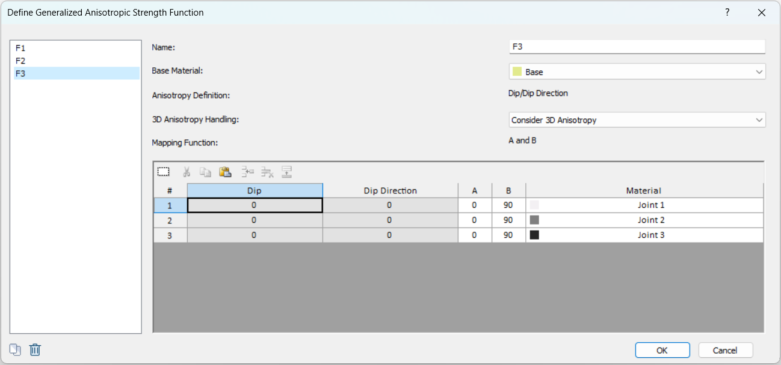Image resolution: width=781 pixels, height=365 pixels.
Task: Click the B value 90 in row 1
Action: click(x=508, y=205)
